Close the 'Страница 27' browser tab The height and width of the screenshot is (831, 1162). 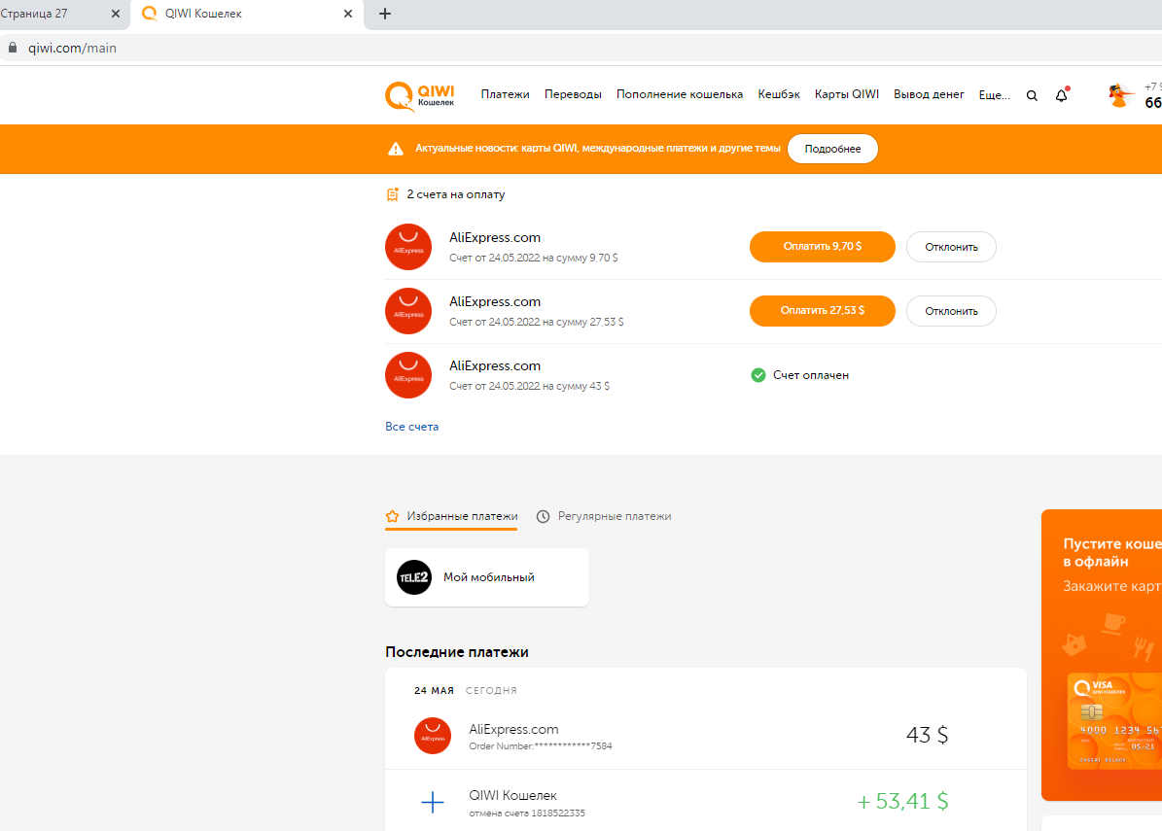point(116,14)
